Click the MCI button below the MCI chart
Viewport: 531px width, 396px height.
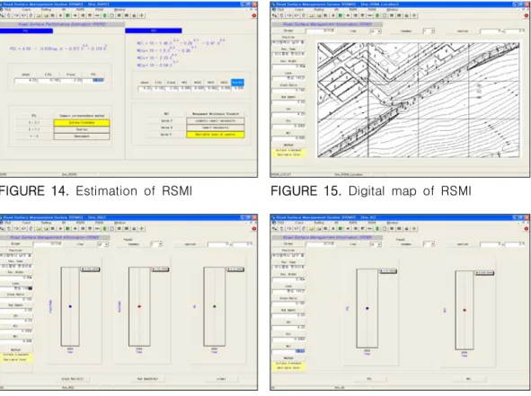(469, 379)
